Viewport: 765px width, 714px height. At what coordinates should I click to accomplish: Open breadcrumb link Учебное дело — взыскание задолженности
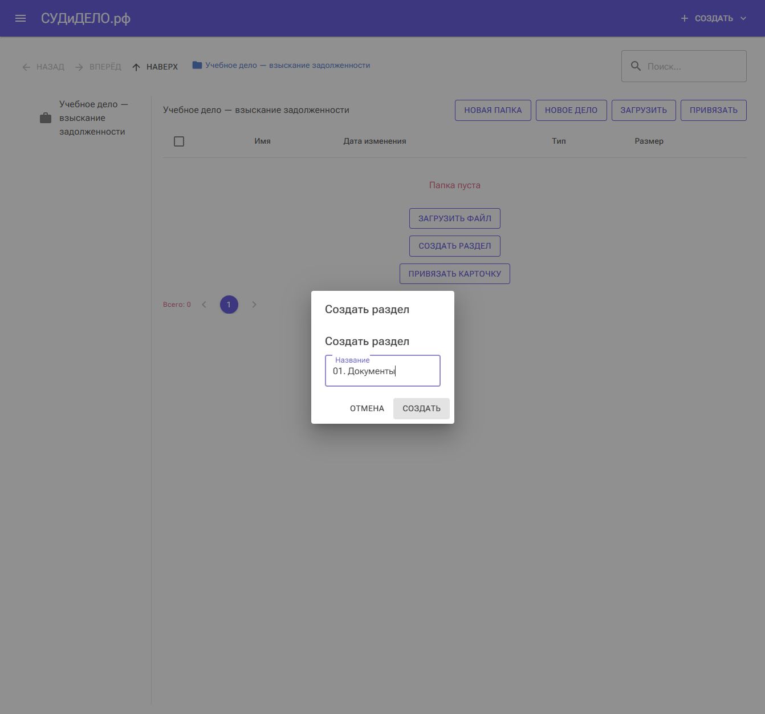coord(288,65)
